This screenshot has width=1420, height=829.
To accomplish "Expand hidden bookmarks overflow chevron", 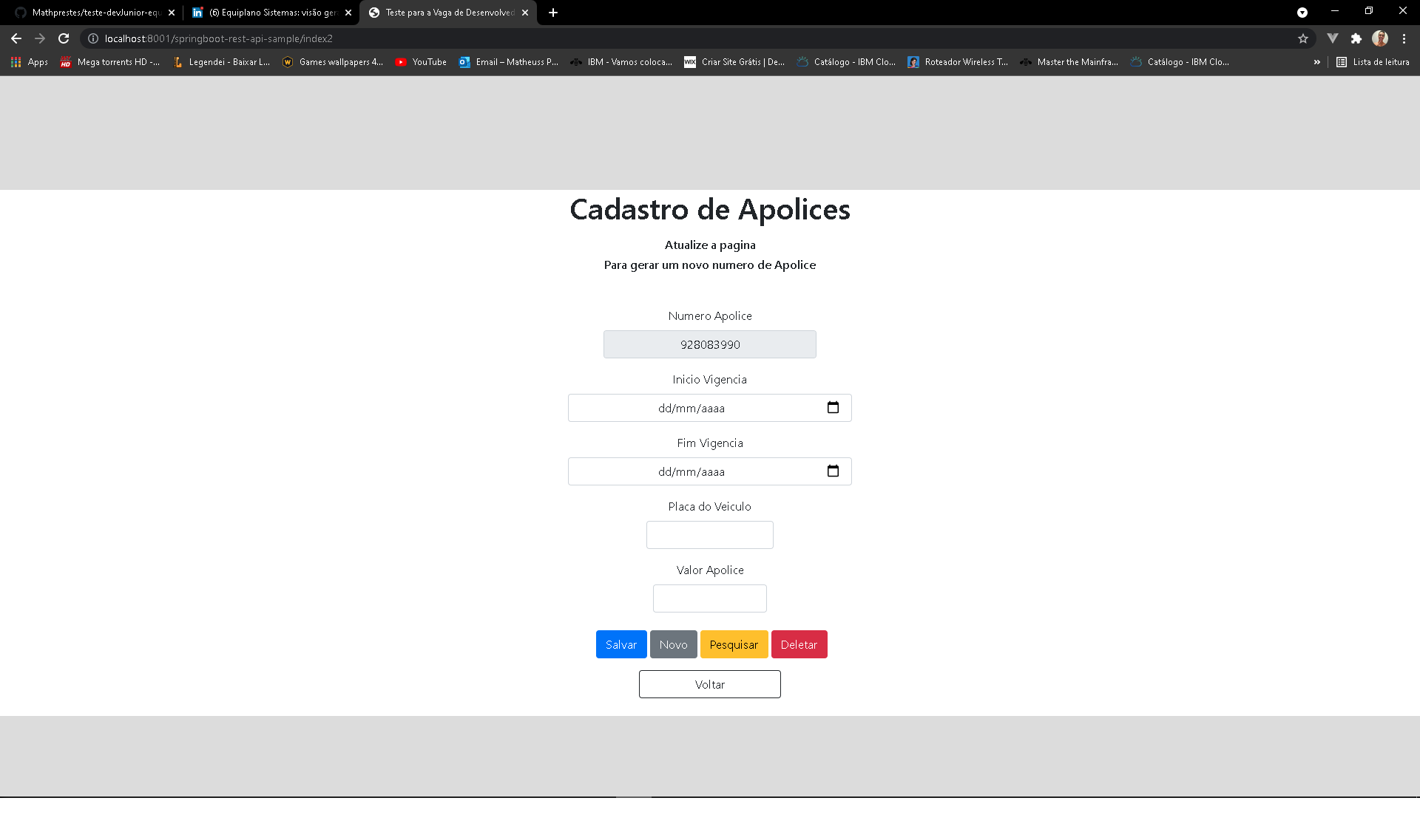I will (1316, 62).
